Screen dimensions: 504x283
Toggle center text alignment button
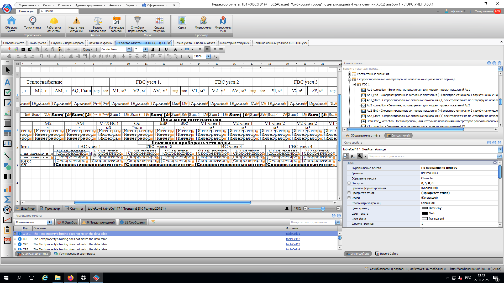pyautogui.click(x=207, y=49)
